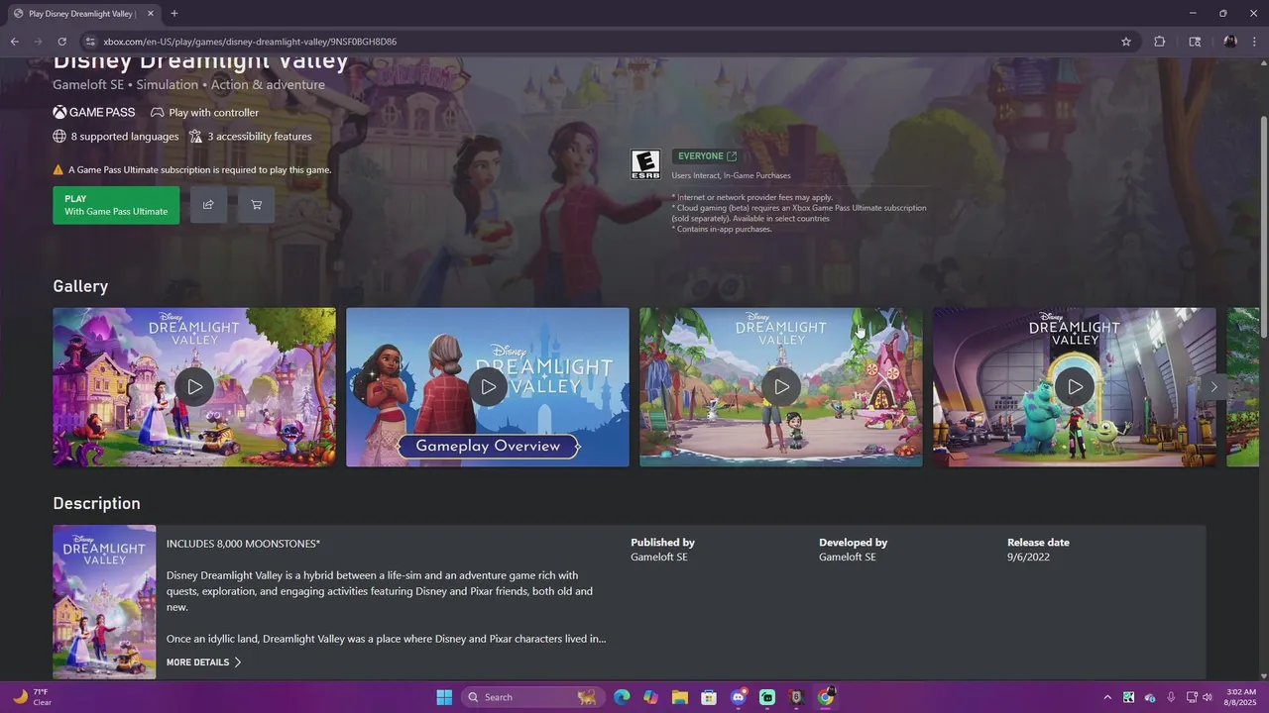The image size is (1269, 713).
Task: Click the microphone icon in system tray
Action: (x=1171, y=697)
